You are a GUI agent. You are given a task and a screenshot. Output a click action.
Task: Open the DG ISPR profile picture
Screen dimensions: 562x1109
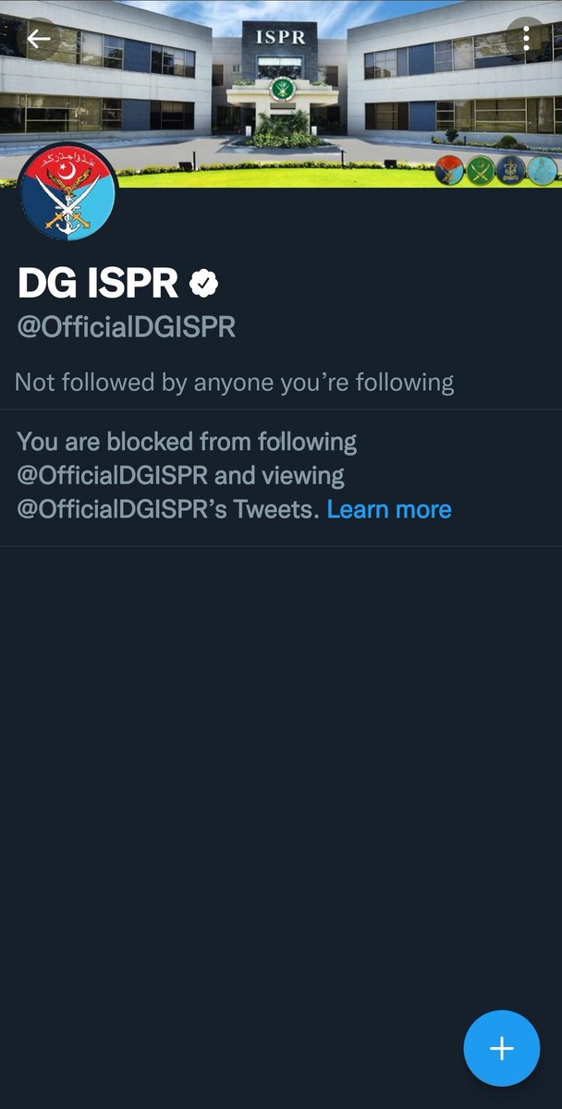67,192
